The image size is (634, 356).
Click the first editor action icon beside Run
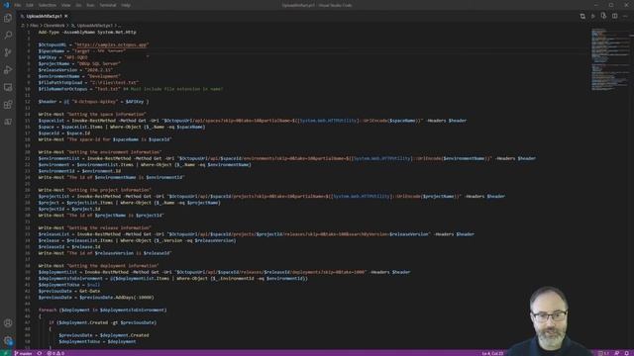pyautogui.click(x=582, y=16)
